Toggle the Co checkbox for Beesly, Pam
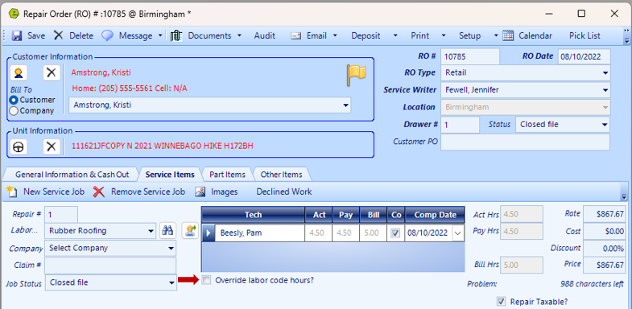This screenshot has height=309, width=632. (x=396, y=233)
